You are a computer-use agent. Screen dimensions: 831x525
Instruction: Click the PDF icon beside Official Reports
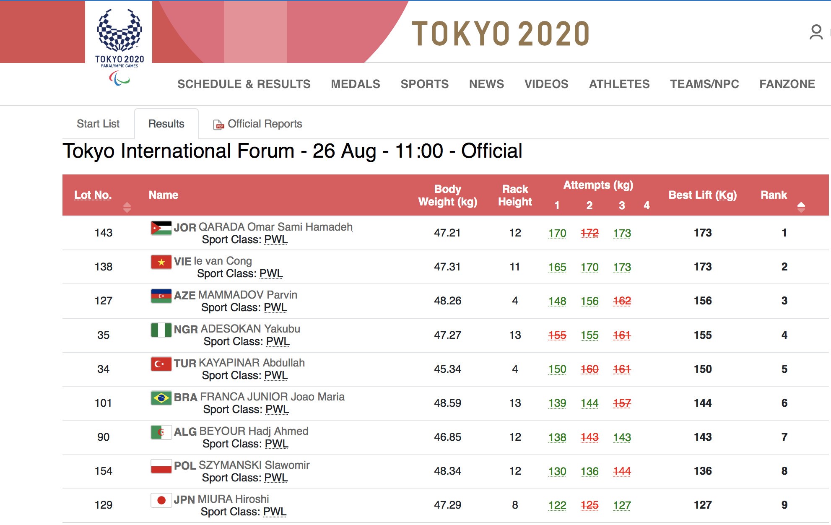click(218, 125)
